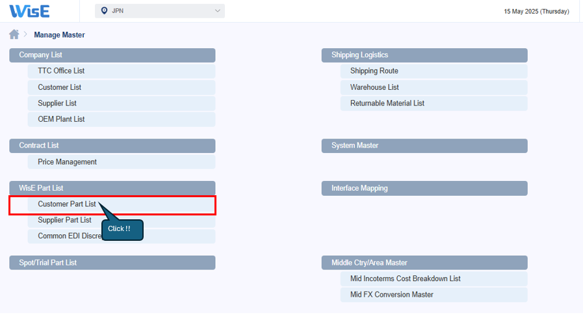Open Price Management page

click(67, 162)
